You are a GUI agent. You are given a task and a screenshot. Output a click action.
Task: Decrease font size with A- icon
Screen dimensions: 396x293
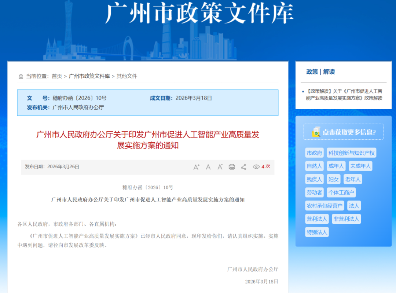tap(220, 167)
